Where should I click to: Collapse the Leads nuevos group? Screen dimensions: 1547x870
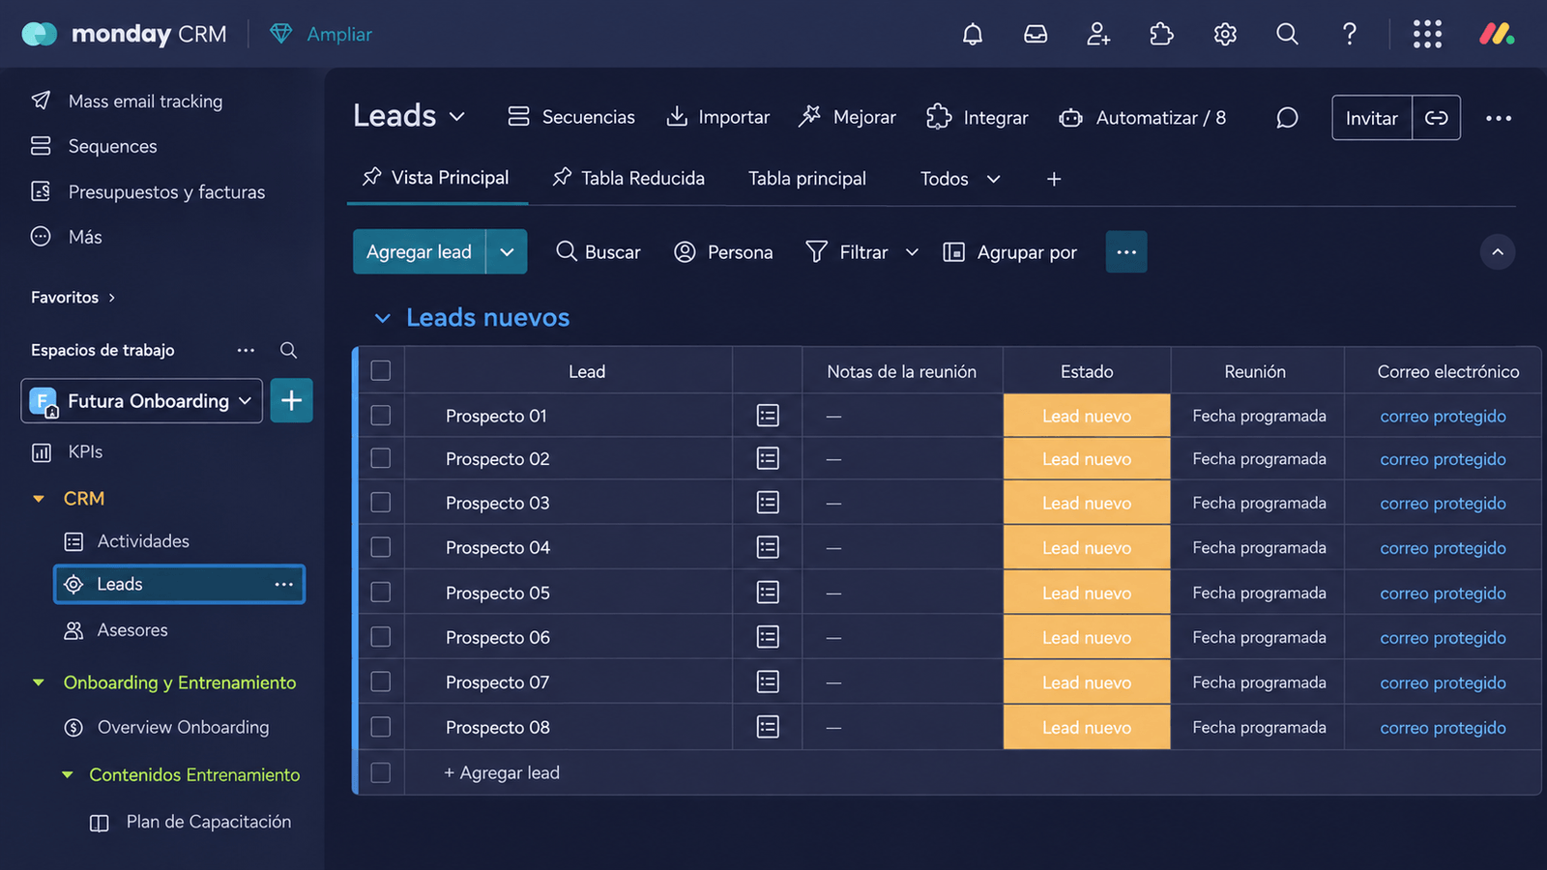[x=383, y=318]
